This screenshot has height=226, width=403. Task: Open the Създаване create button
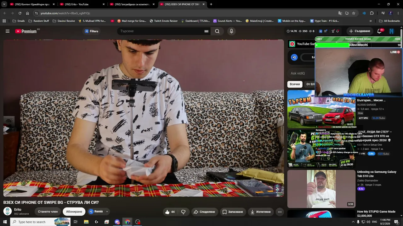[x=360, y=31]
